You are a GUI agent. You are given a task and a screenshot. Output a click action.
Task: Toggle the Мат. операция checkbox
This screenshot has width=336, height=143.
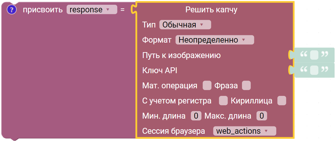(207, 86)
